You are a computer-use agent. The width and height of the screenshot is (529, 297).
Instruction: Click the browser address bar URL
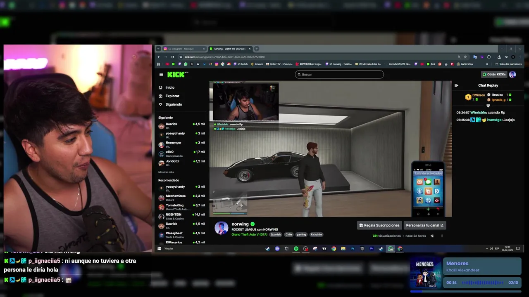click(x=224, y=57)
